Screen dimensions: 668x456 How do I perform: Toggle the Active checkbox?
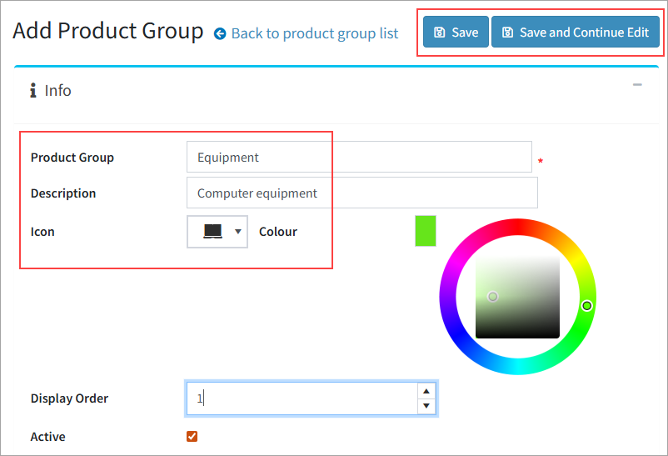[x=192, y=436]
